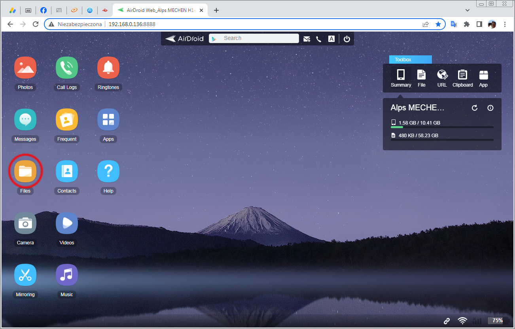Open the Music app icon
Screen dimensions: 515x329
67,275
